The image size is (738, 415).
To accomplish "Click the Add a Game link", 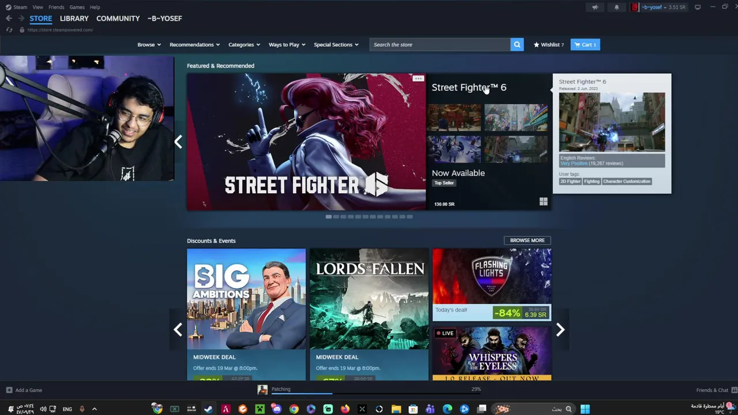I will pos(28,390).
